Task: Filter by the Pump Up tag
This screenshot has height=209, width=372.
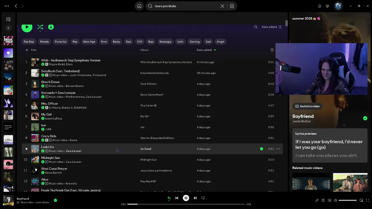Action: [x=61, y=42]
